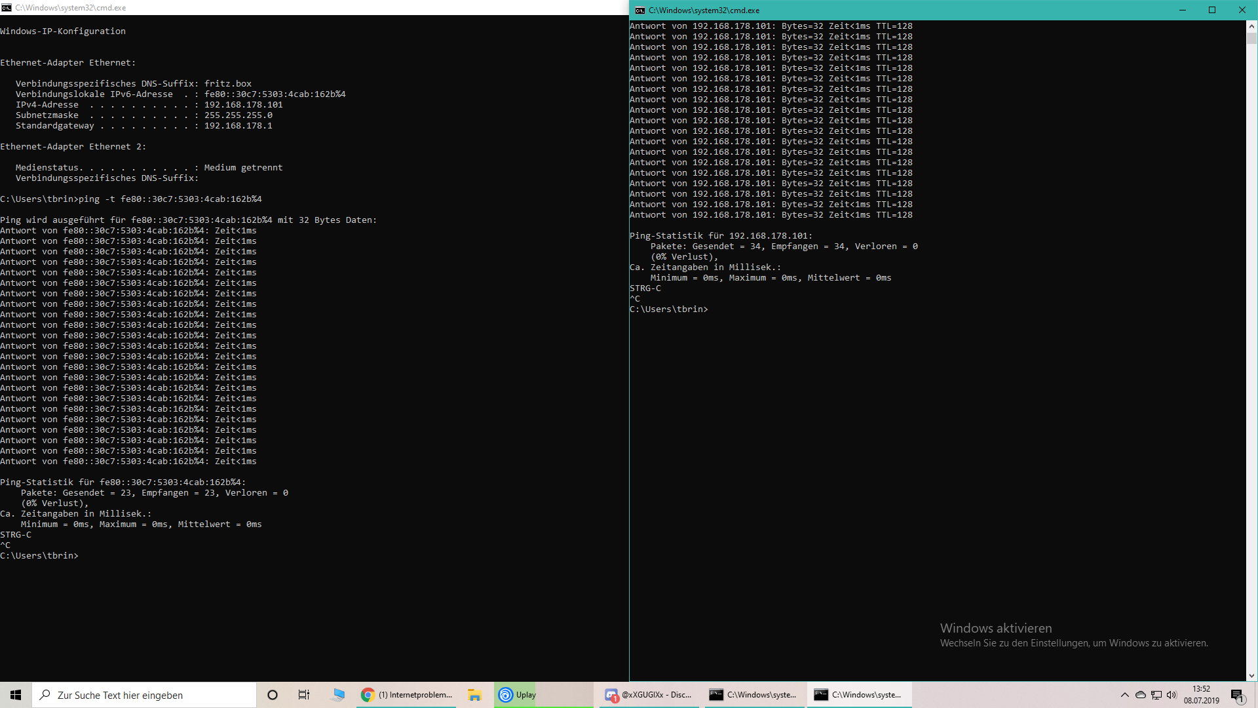Viewport: 1258px width, 708px height.
Task: Open system menu via left cmd title icon
Action: point(6,7)
